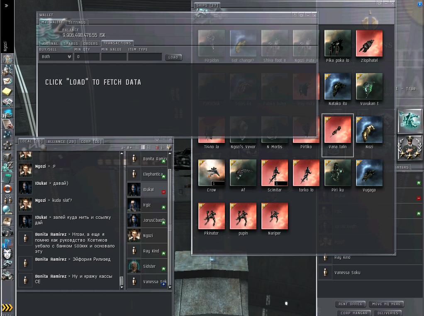Open chat member list people icon
Screen dimensions: 424x316
169,147
